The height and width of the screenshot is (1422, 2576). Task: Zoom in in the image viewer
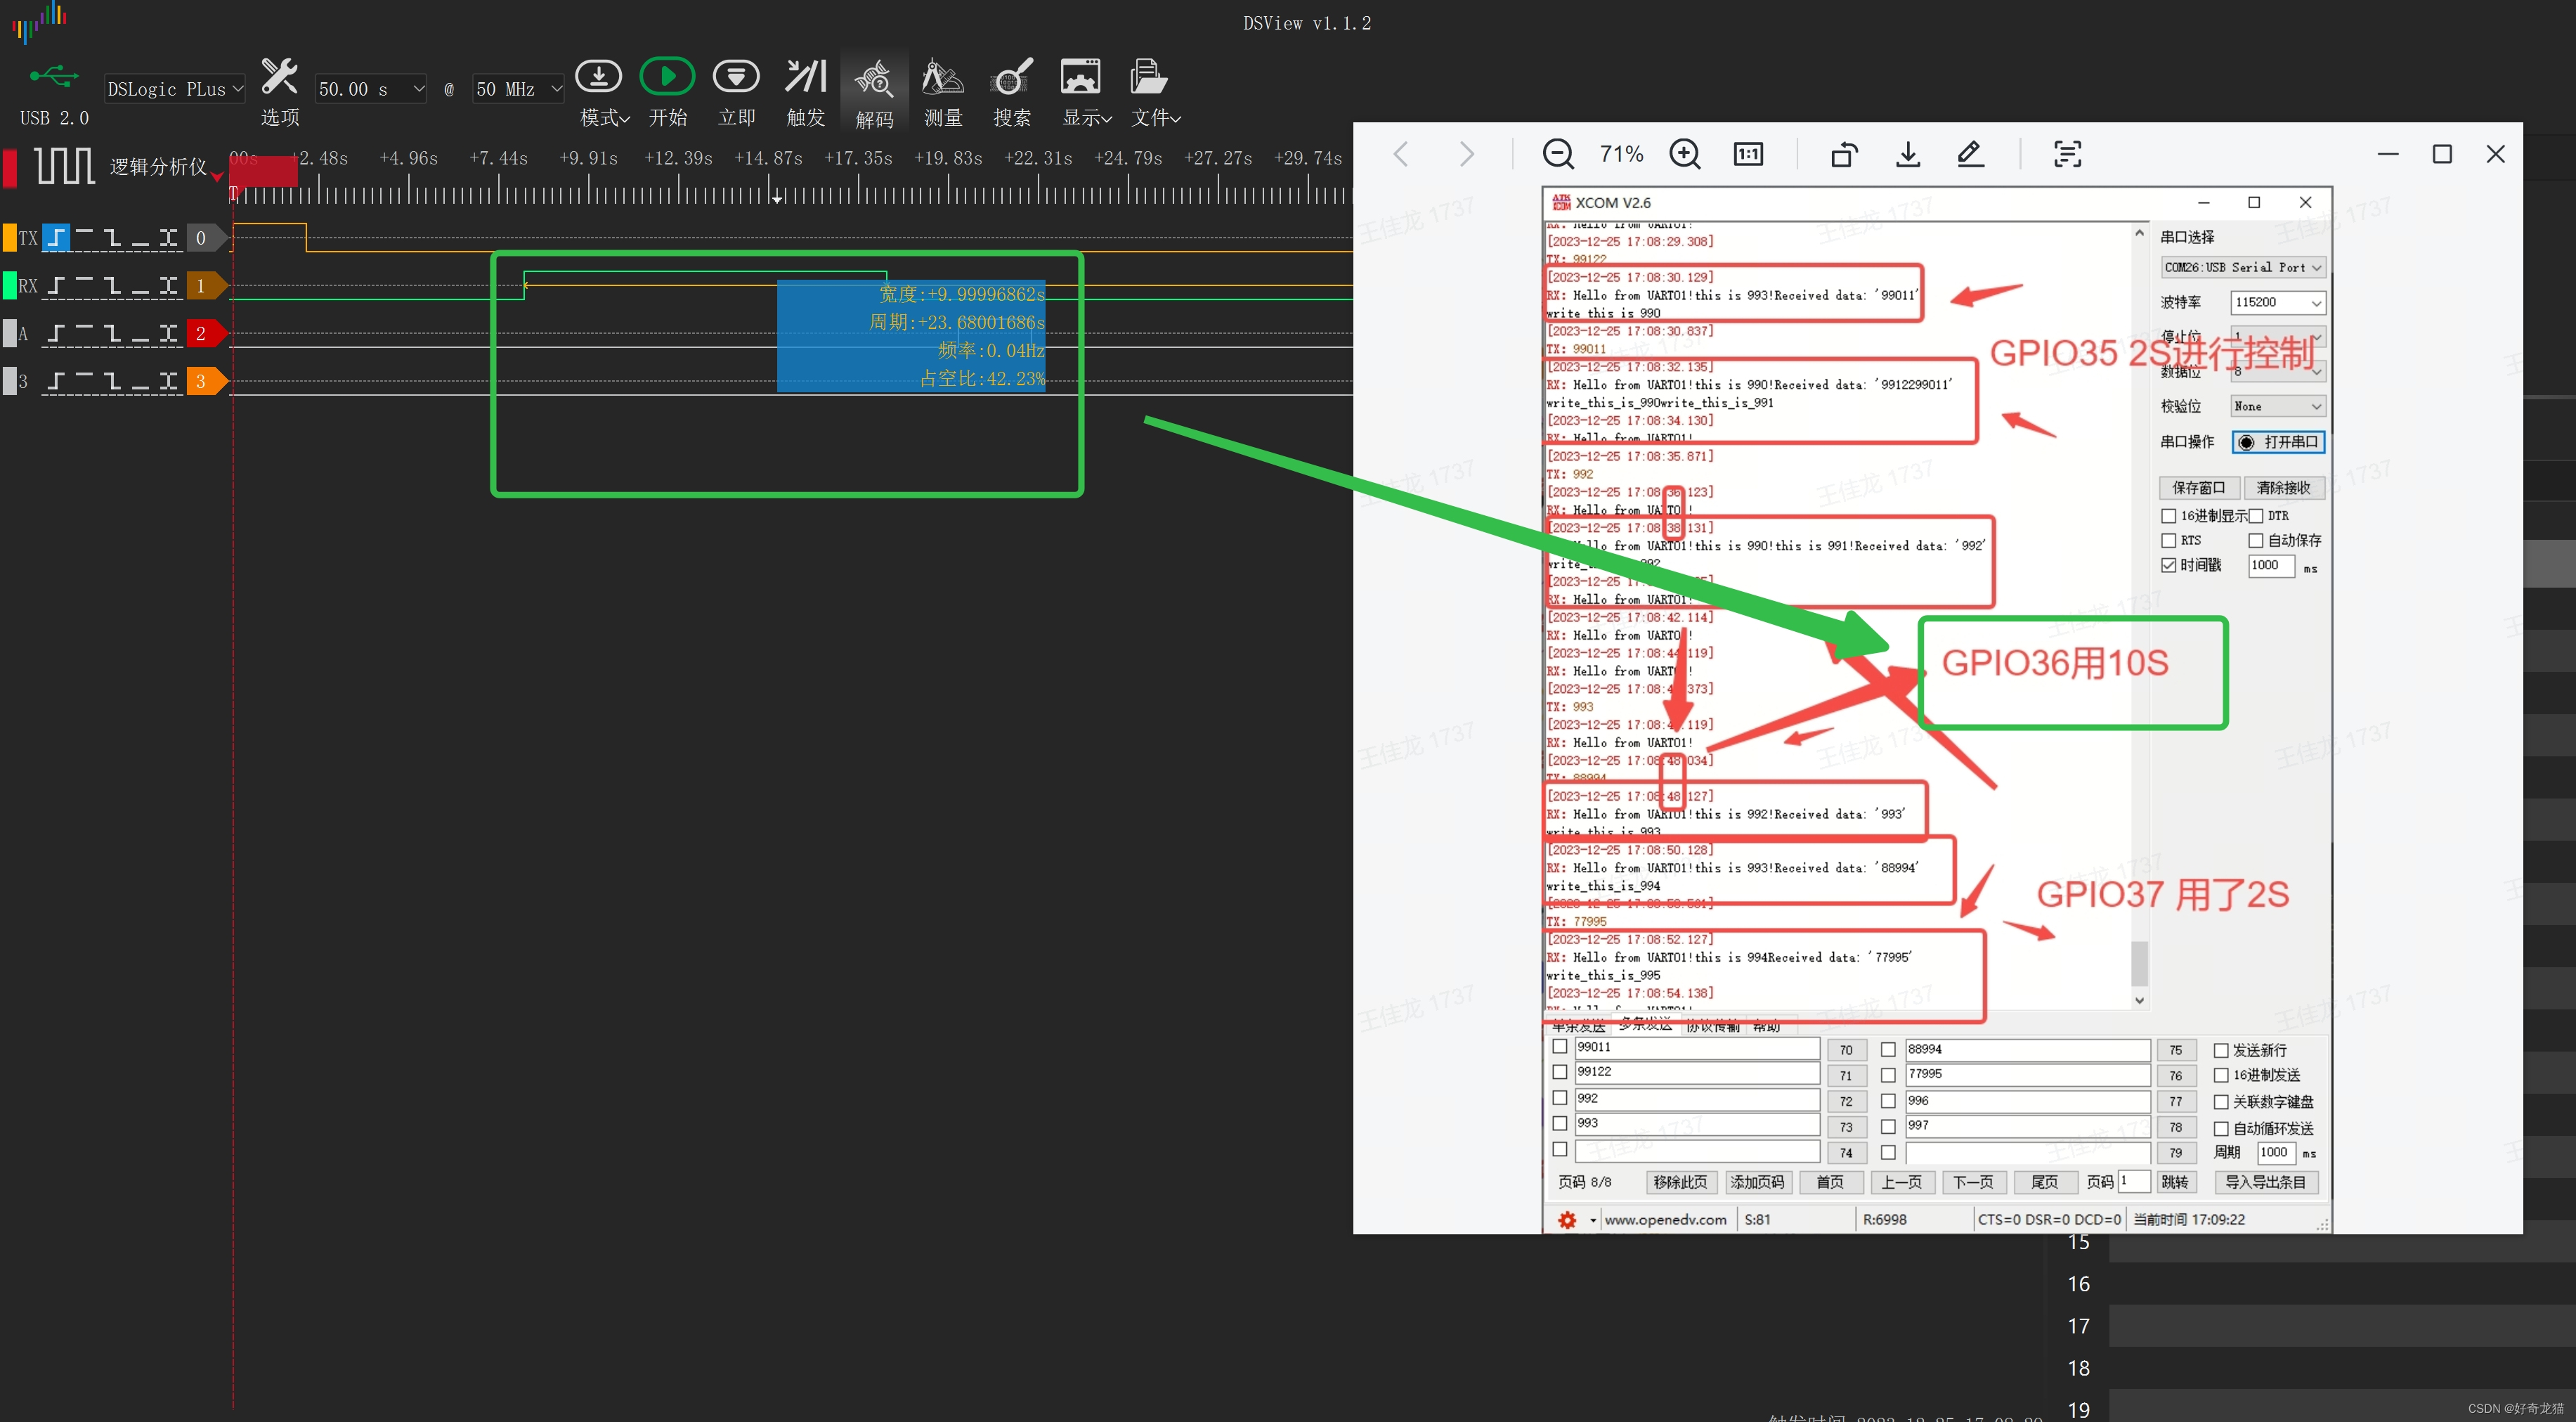pyautogui.click(x=1685, y=154)
